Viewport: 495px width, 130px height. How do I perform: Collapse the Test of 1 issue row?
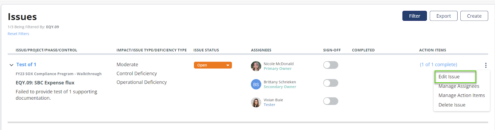(11, 65)
